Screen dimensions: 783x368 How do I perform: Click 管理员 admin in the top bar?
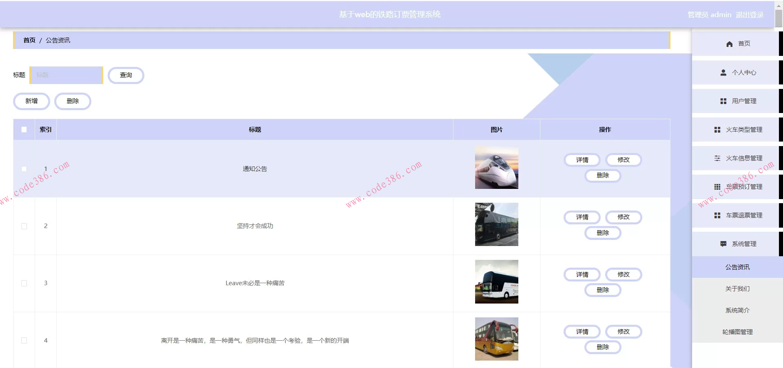pos(710,15)
